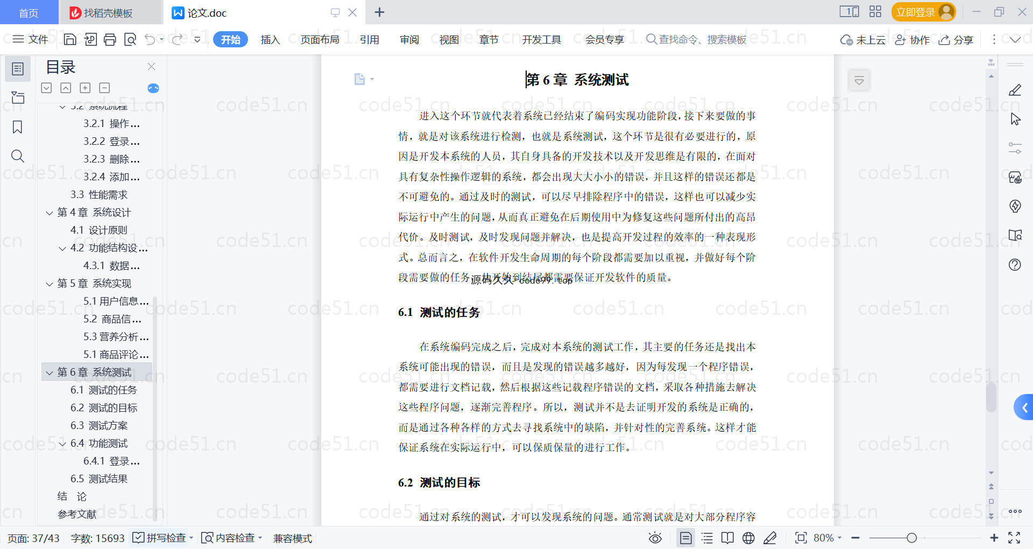Click the export to PDF icon
Image resolution: width=1033 pixels, height=549 pixels.
pos(90,39)
